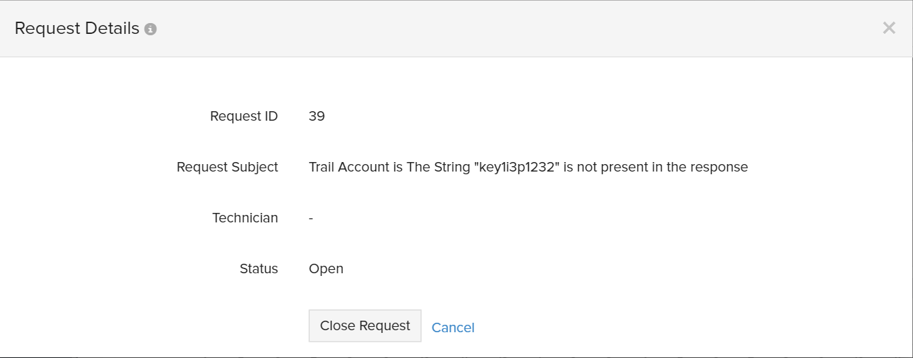Click the Technician label

[245, 218]
